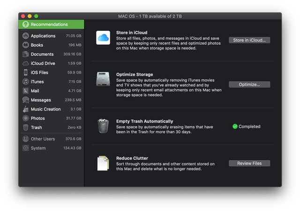Click the Review Files button
This screenshot has height=211, width=300.
point(249,163)
